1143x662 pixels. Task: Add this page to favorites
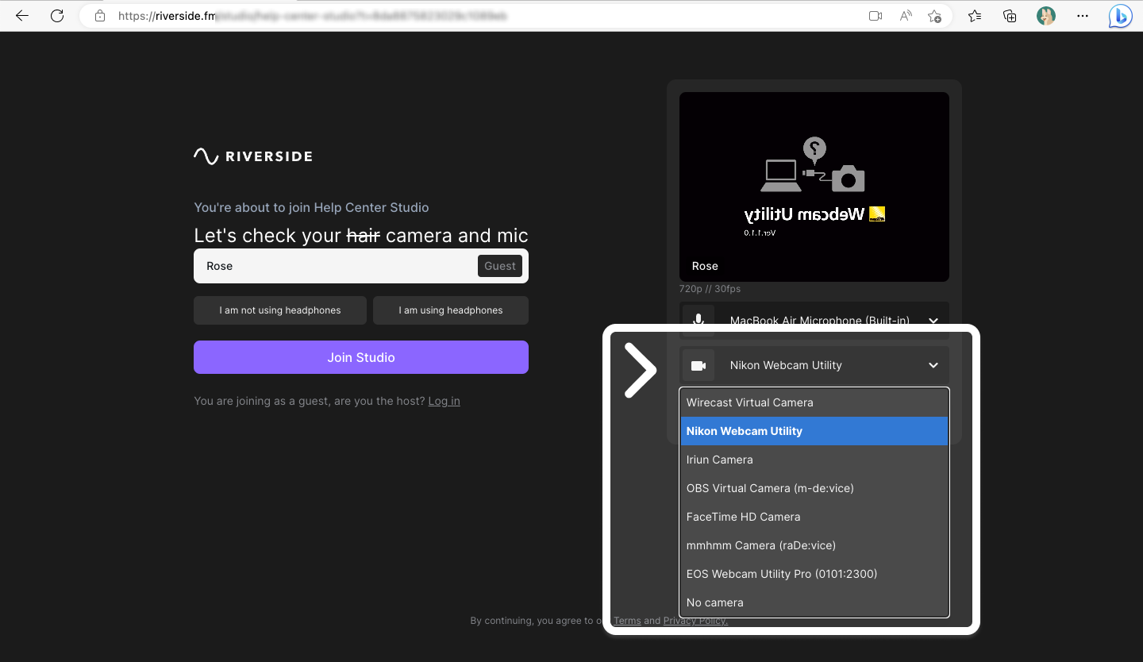935,16
